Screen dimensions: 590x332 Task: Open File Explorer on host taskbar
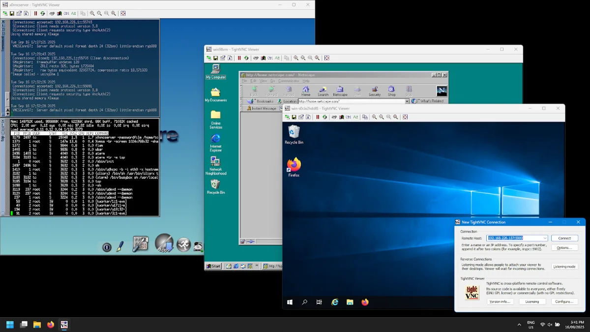point(37,325)
